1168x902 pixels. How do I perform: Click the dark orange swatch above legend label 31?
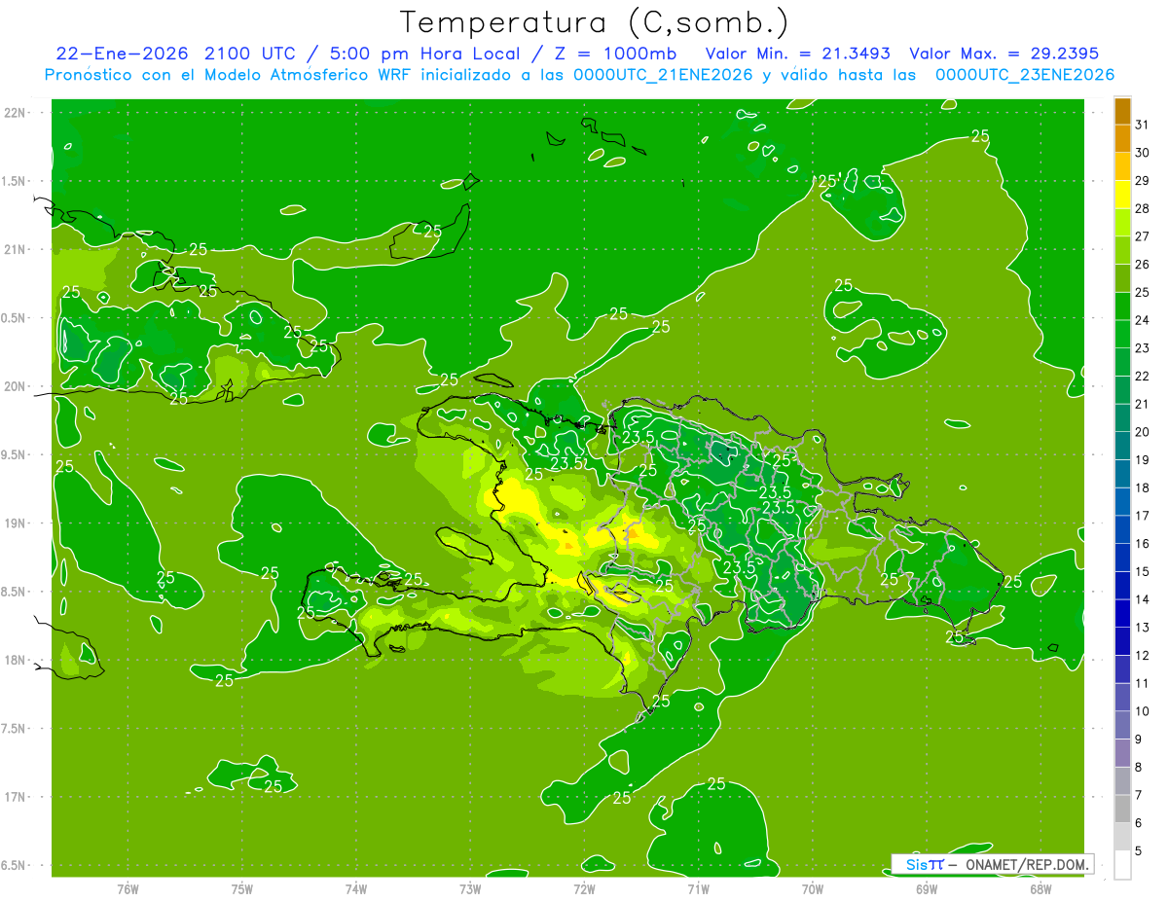[1122, 111]
